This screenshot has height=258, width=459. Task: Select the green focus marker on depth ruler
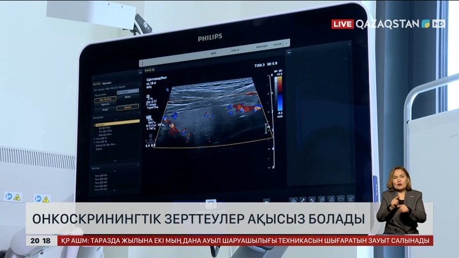click(266, 129)
